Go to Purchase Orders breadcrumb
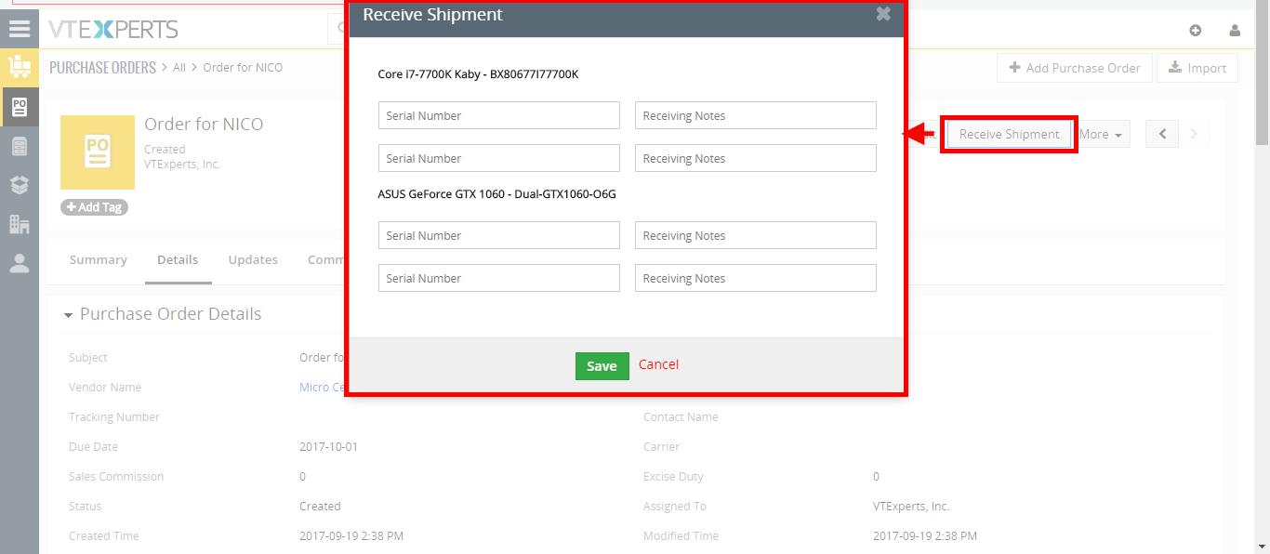This screenshot has height=554, width=1270. pyautogui.click(x=102, y=67)
